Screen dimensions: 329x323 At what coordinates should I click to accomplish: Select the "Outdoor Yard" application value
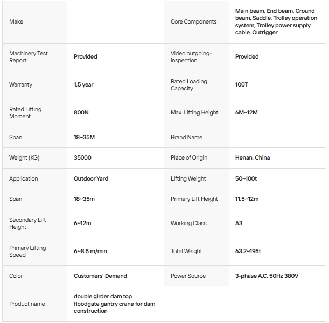(91, 179)
